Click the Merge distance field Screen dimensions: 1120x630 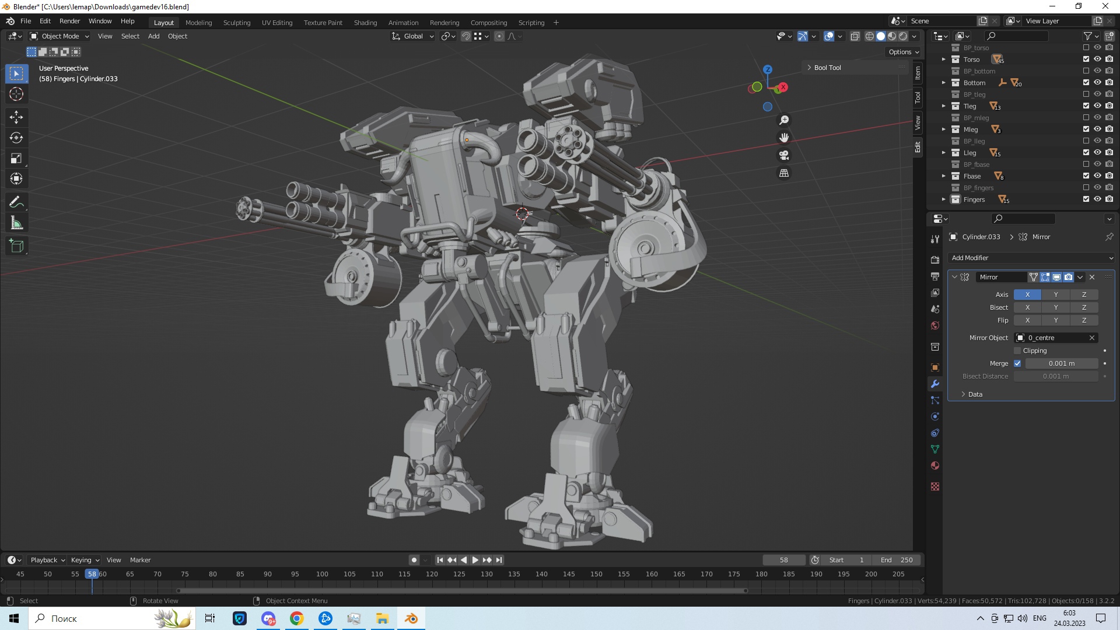click(x=1061, y=363)
